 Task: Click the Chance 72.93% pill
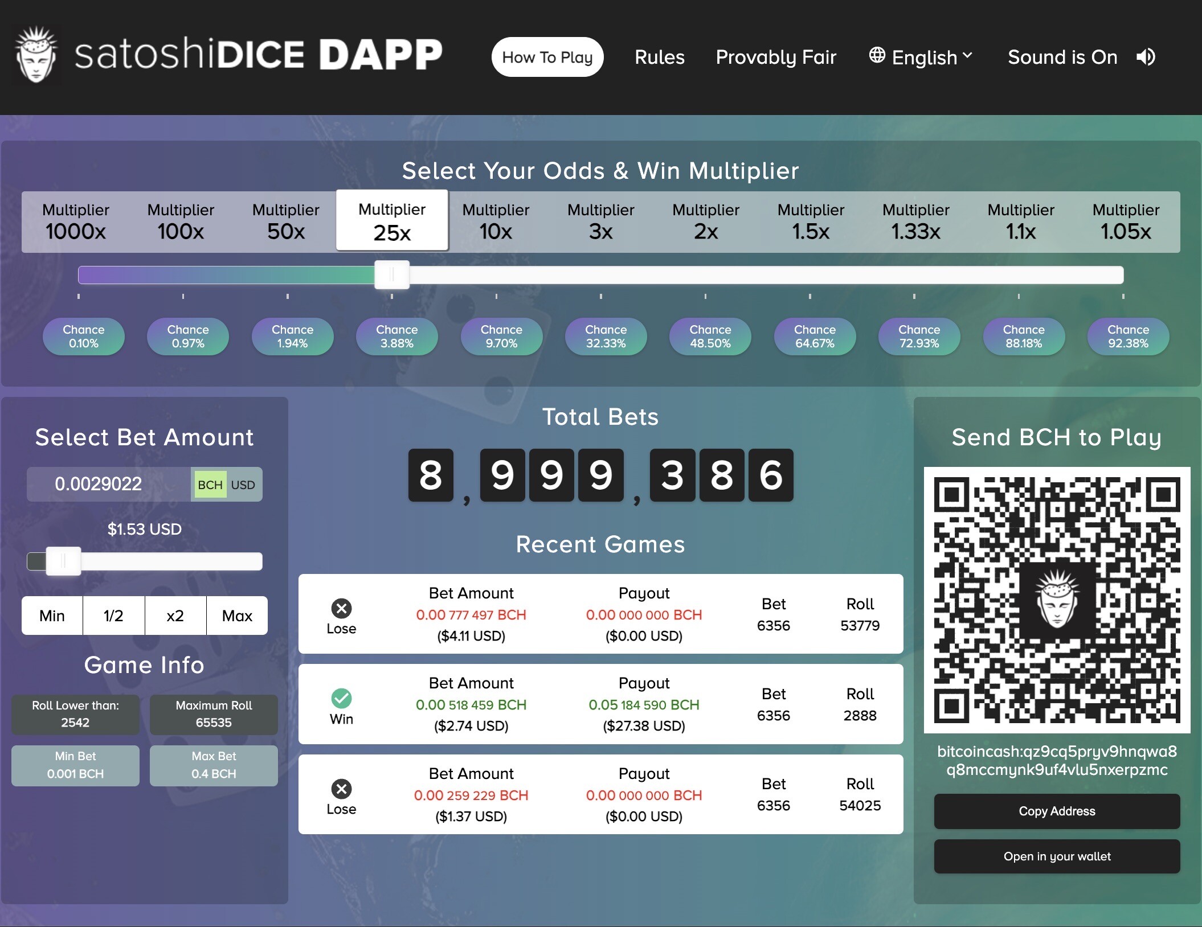click(x=919, y=337)
